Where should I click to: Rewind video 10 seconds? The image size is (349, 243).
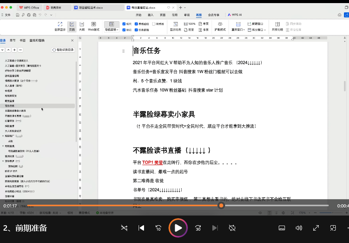coord(158,228)
